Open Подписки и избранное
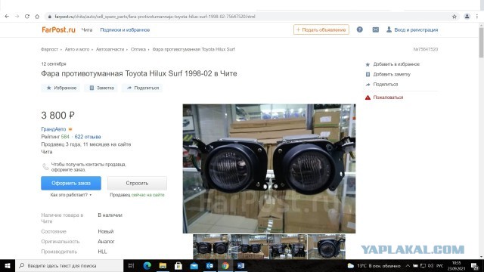Viewport: 484px width, 272px height. (x=125, y=30)
